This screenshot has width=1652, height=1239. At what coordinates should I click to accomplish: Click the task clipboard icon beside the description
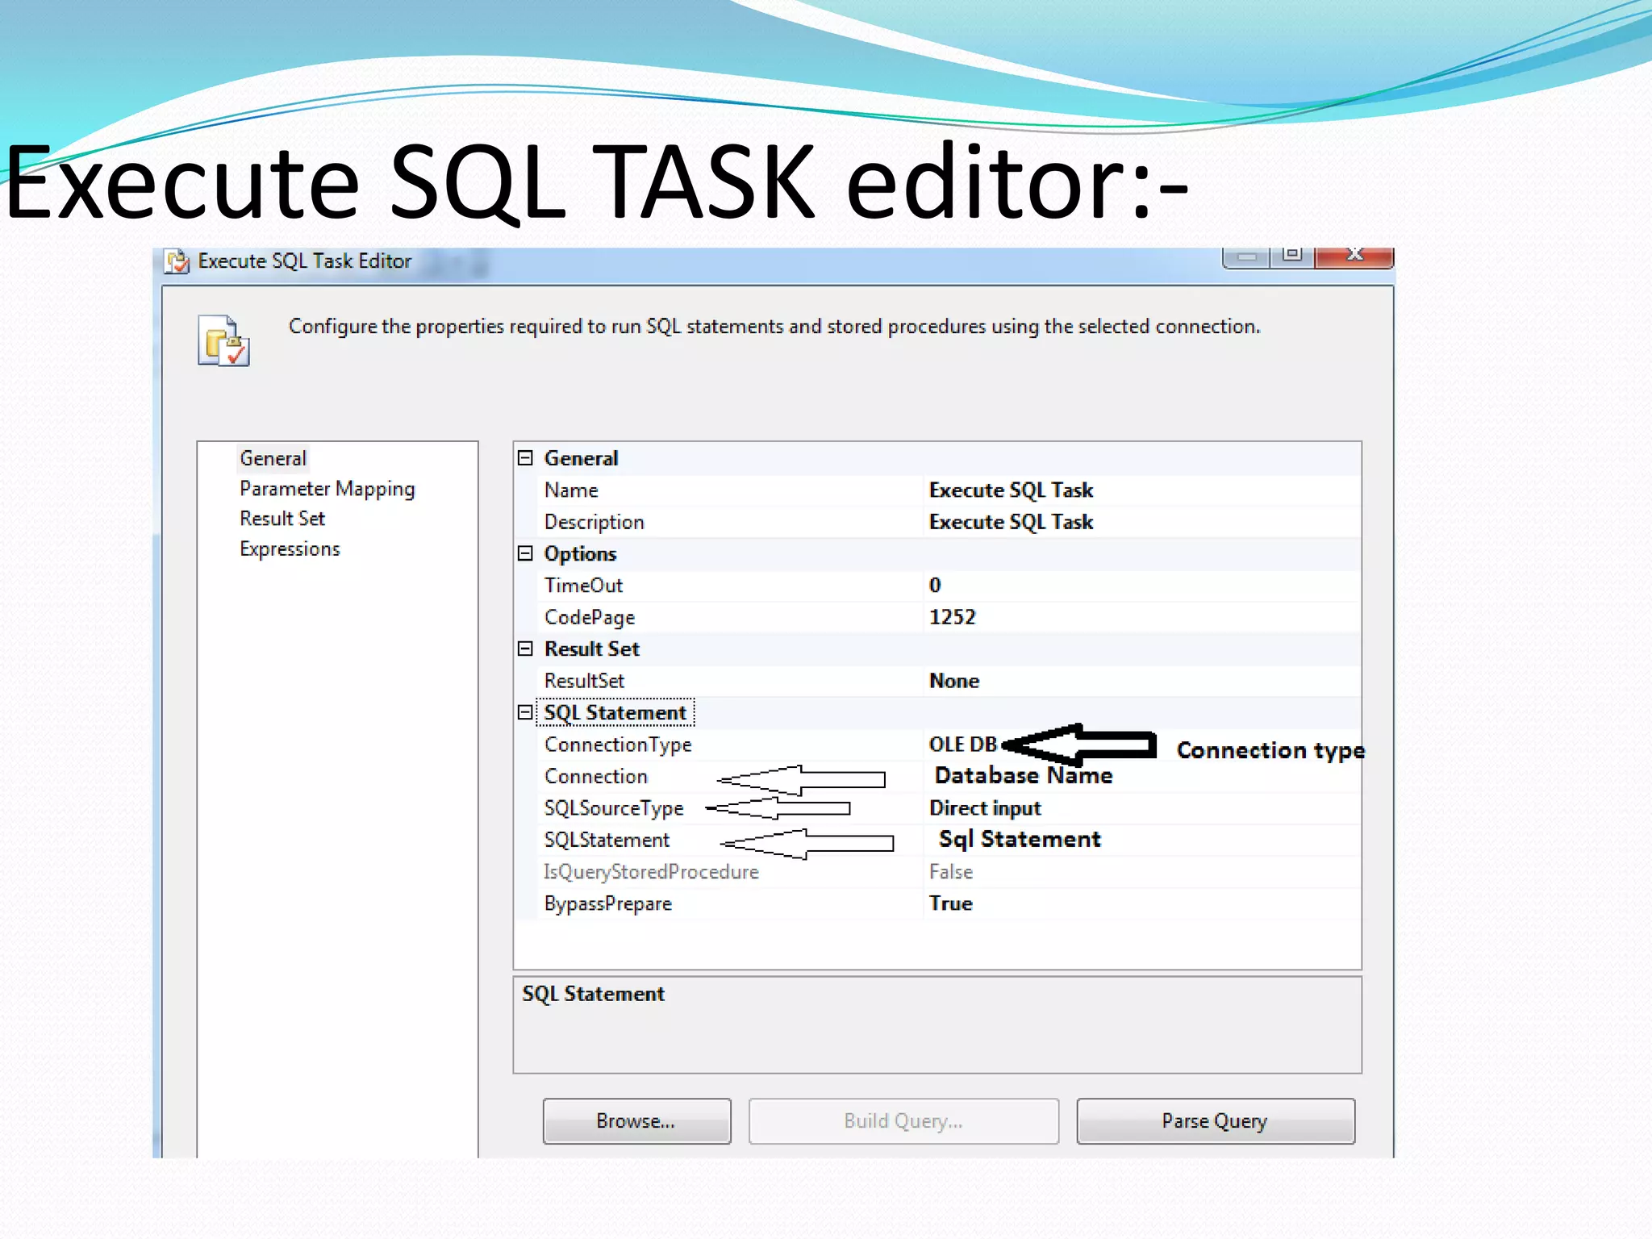[223, 340]
